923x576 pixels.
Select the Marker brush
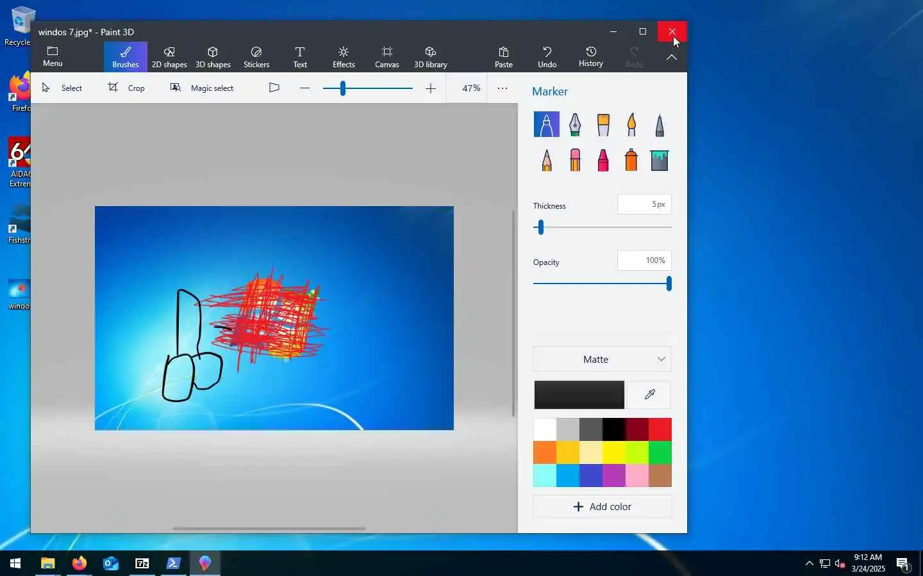[546, 124]
